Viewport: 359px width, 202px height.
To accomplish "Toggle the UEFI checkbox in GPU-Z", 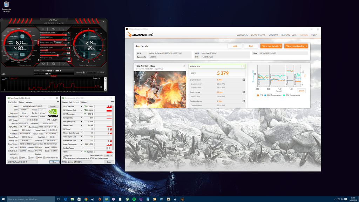I will click(x=53, y=120).
